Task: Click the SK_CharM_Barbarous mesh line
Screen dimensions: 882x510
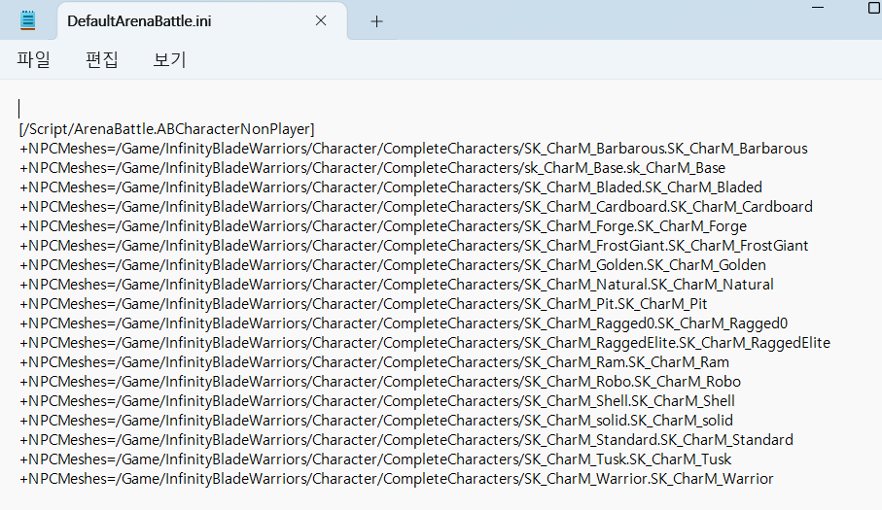Action: [413, 149]
